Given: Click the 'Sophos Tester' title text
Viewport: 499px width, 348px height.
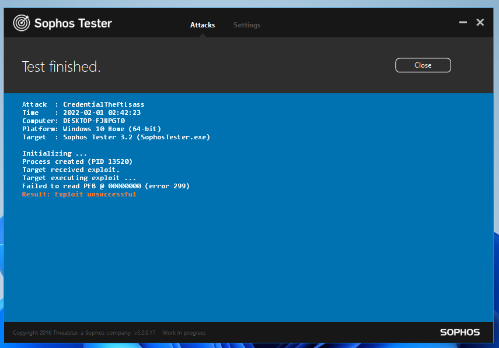Looking at the screenshot, I should (73, 23).
